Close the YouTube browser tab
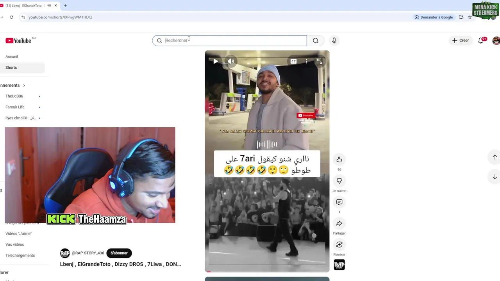Screen dimensions: 500x281 55,5
